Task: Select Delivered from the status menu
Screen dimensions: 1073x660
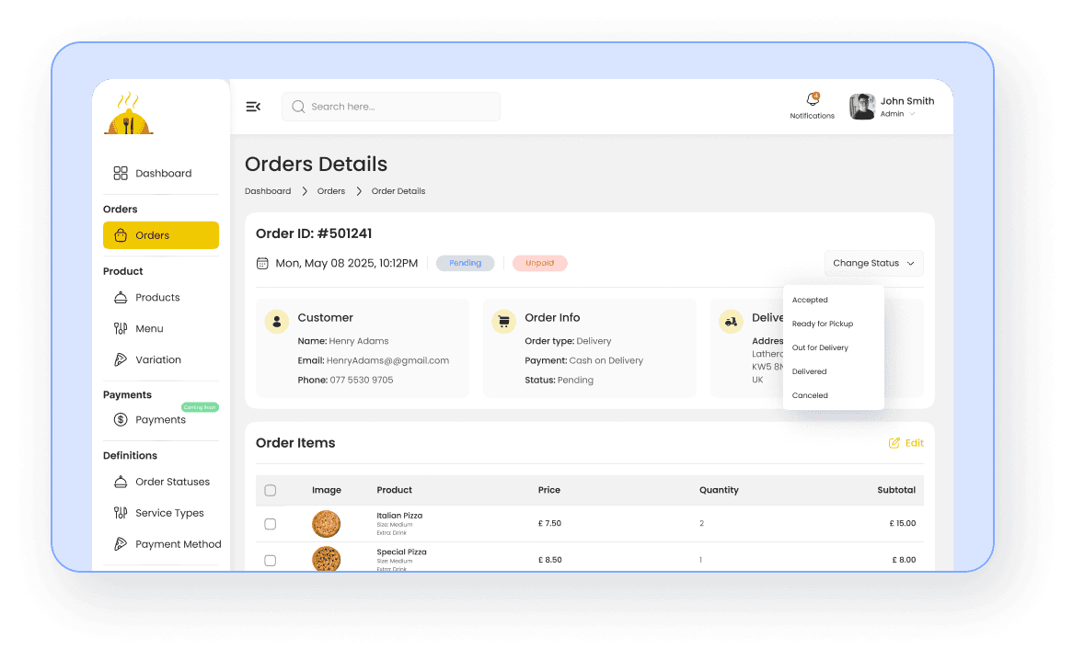Action: point(809,371)
